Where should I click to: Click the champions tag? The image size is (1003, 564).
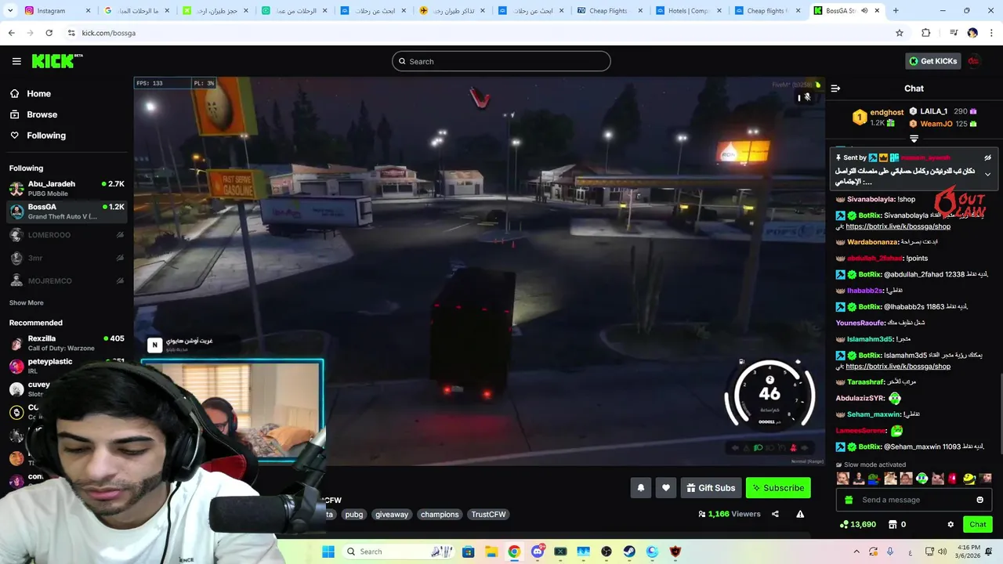(x=440, y=515)
